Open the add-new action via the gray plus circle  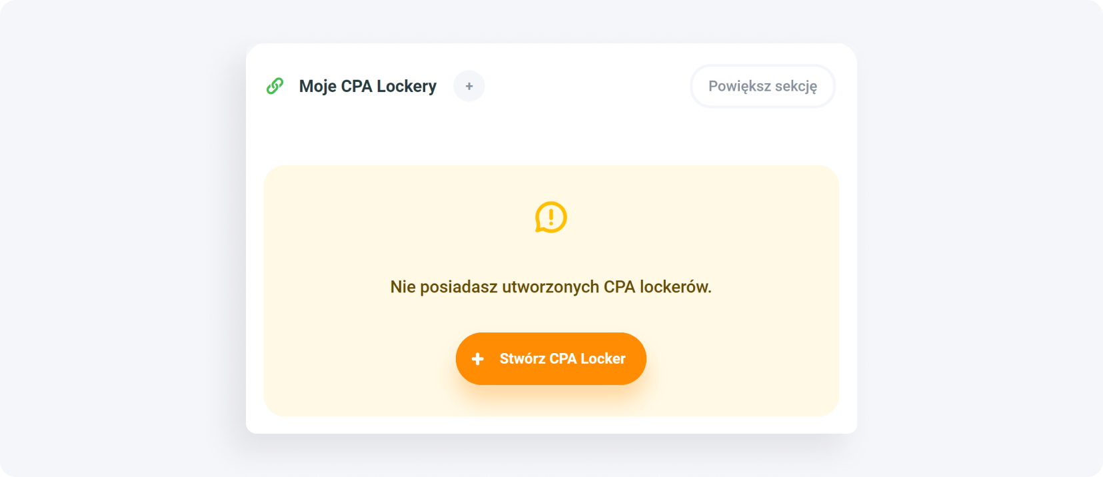[469, 86]
